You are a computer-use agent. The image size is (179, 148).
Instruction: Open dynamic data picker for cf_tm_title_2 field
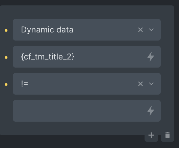tap(151, 57)
